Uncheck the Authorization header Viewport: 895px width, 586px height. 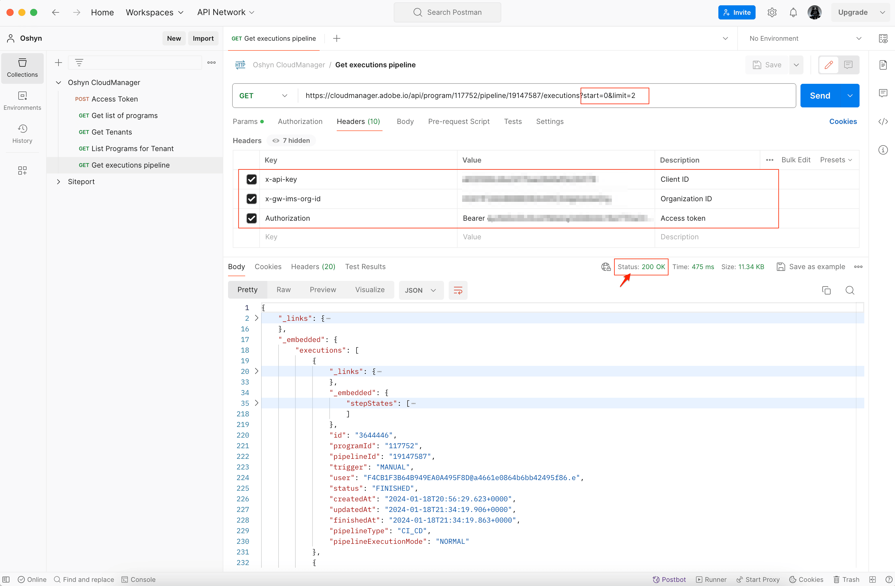tap(252, 218)
